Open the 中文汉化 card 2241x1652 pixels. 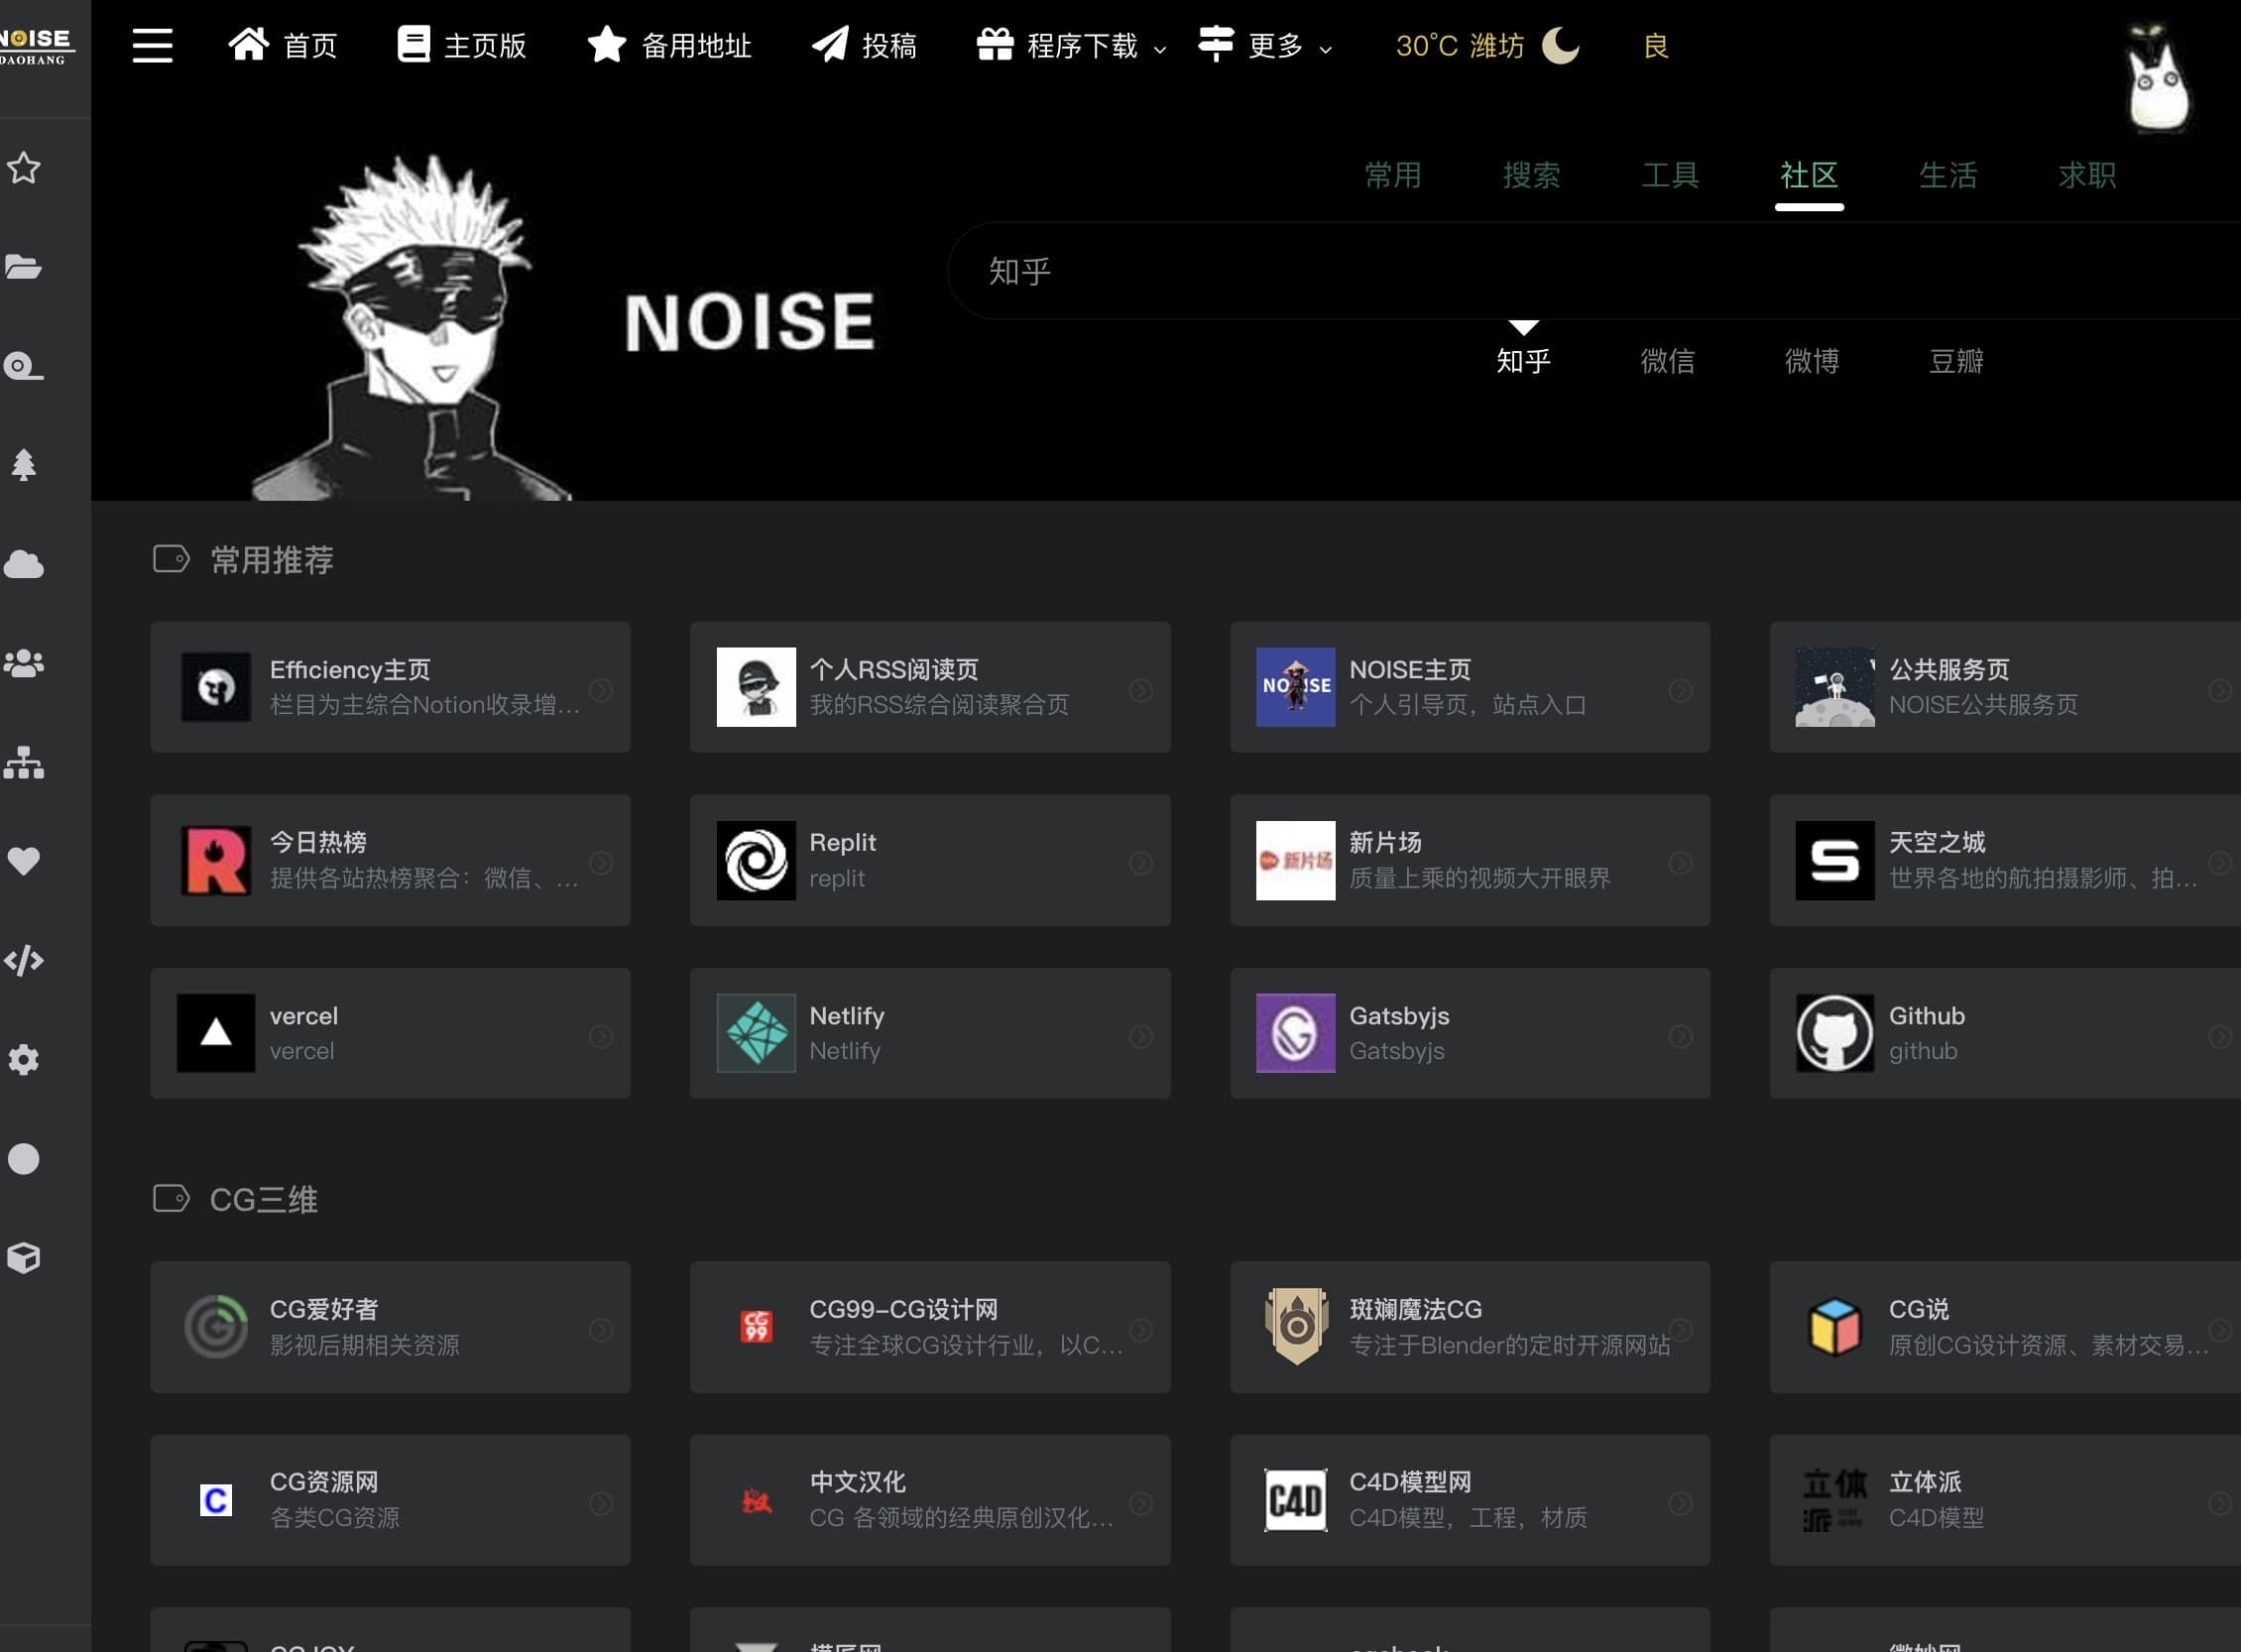[x=930, y=1500]
